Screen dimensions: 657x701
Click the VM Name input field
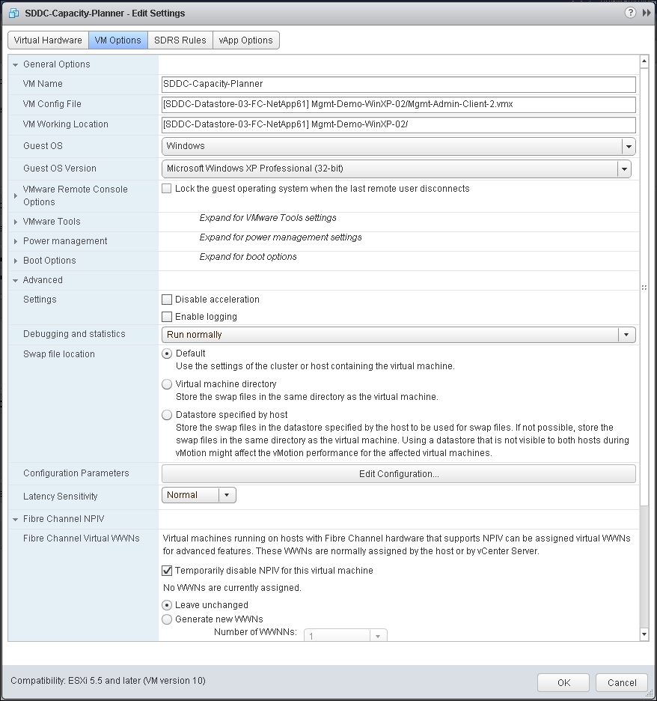pyautogui.click(x=398, y=84)
